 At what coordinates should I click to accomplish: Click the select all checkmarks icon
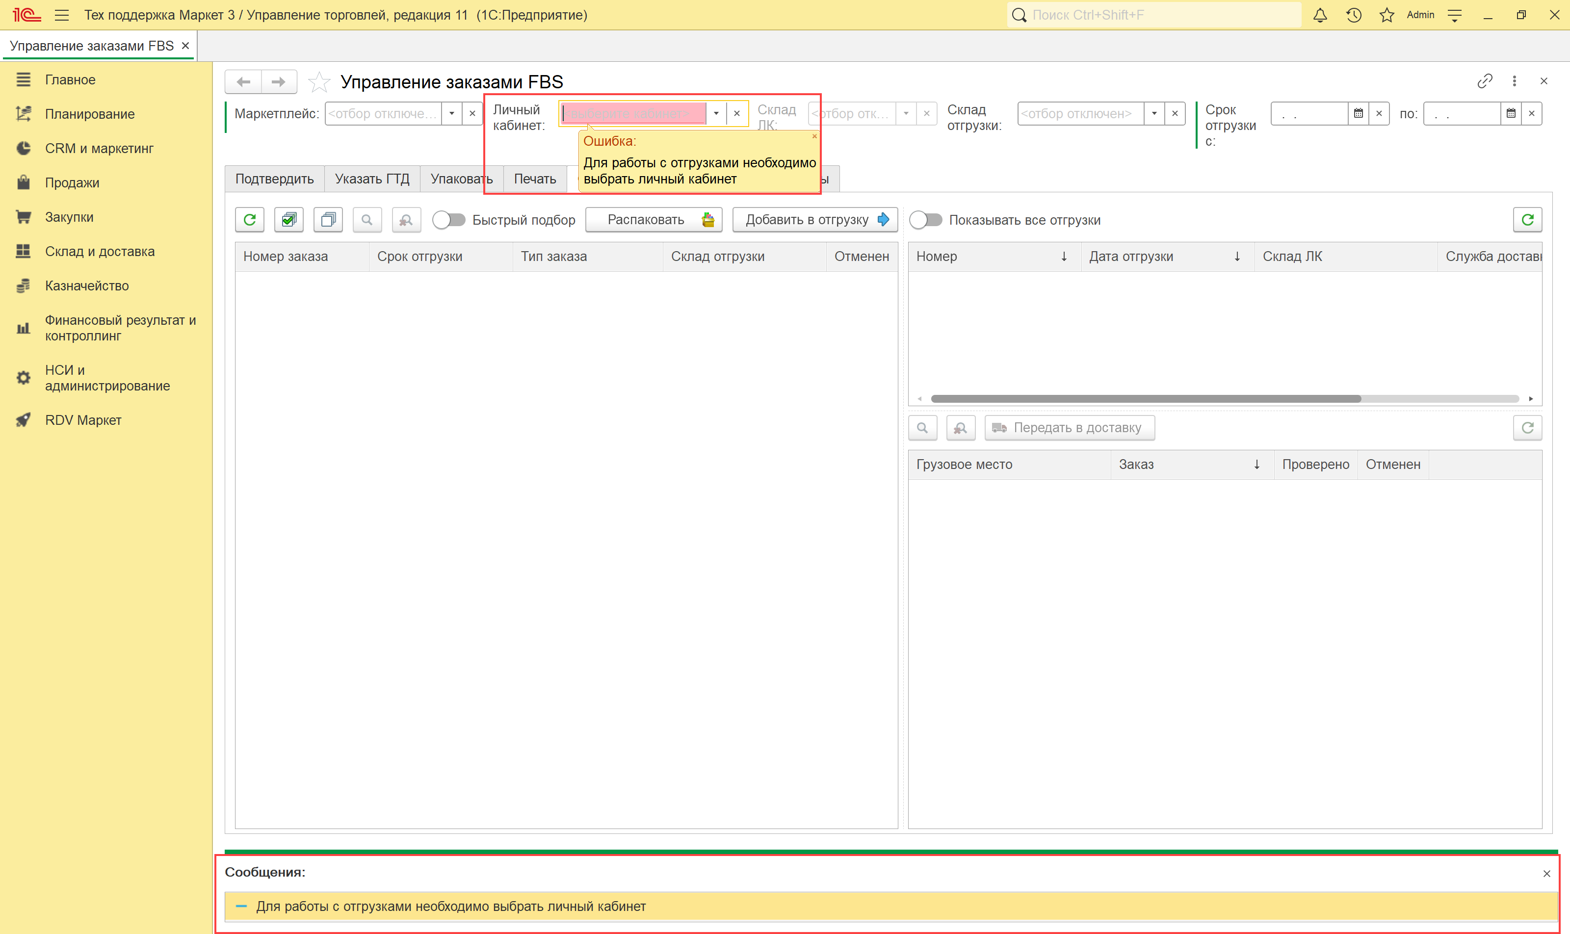pyautogui.click(x=289, y=220)
